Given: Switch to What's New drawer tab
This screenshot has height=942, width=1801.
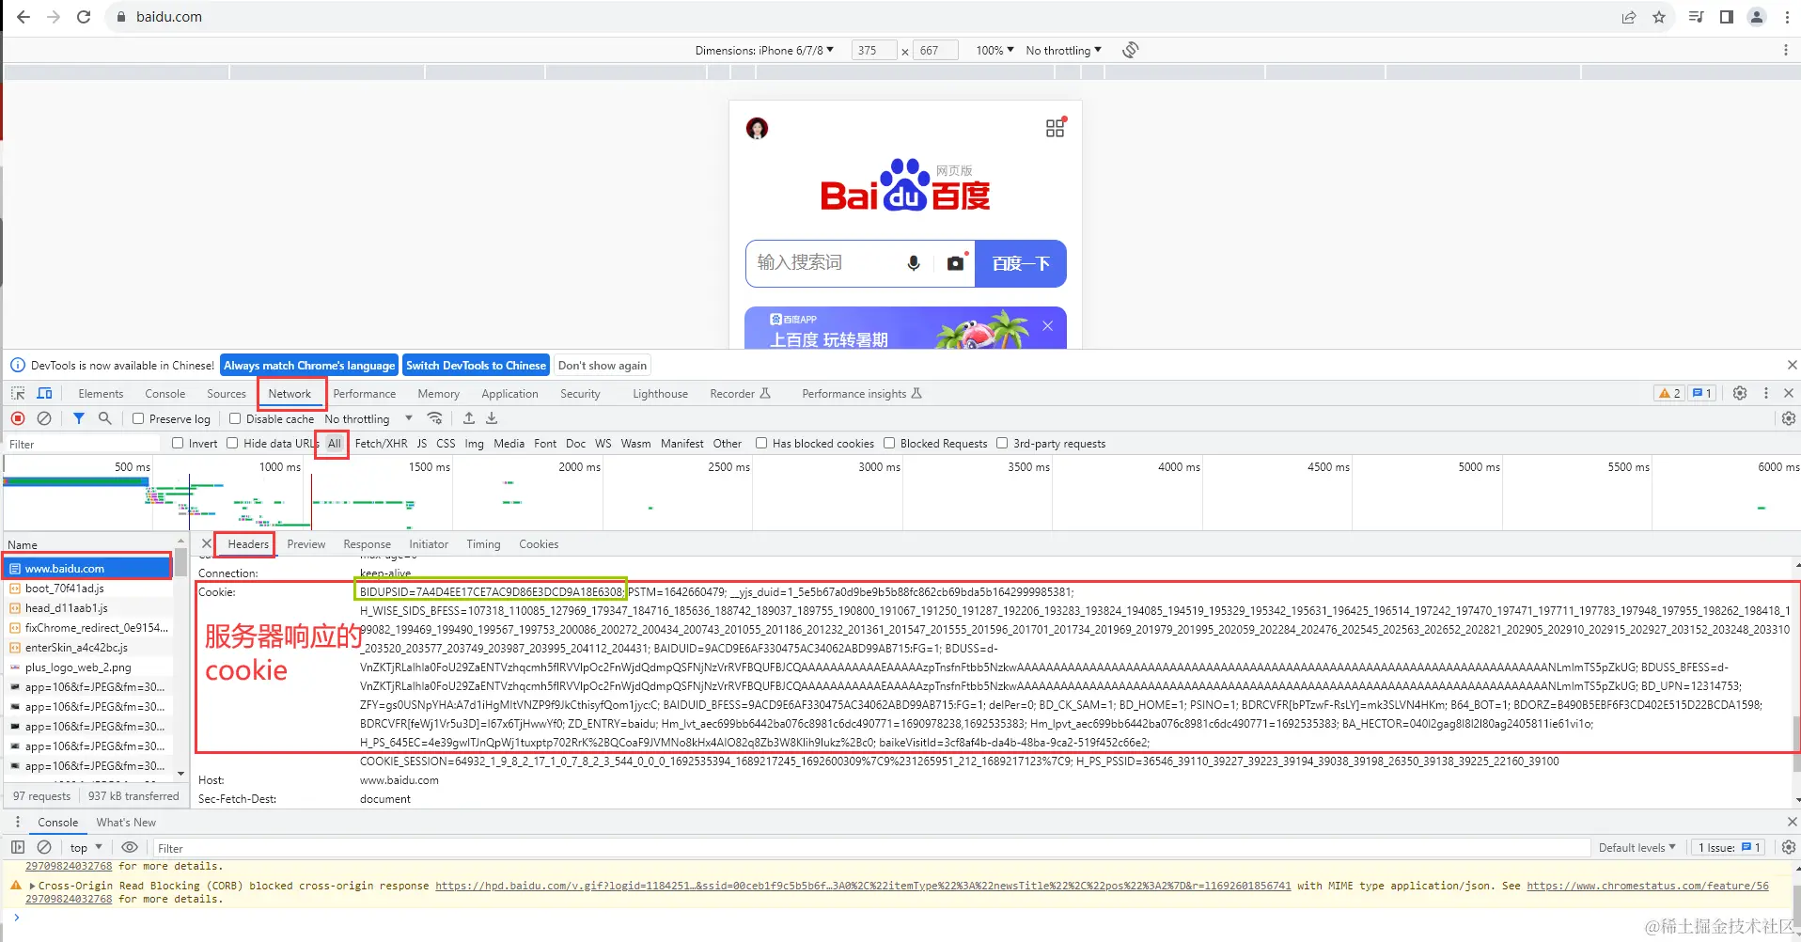Looking at the screenshot, I should click(126, 822).
